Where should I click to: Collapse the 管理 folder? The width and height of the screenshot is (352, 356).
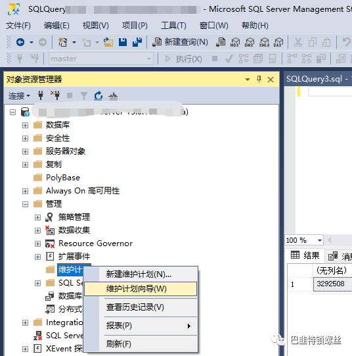point(25,205)
